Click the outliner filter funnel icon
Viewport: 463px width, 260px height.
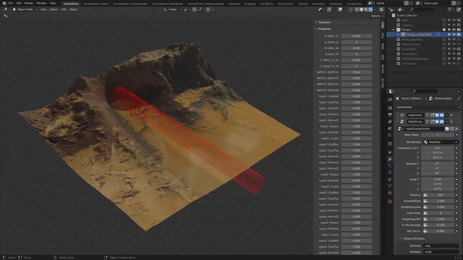(x=449, y=9)
